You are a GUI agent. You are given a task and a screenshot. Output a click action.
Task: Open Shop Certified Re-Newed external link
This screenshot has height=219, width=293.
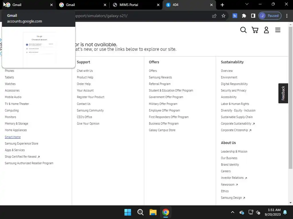click(22, 157)
